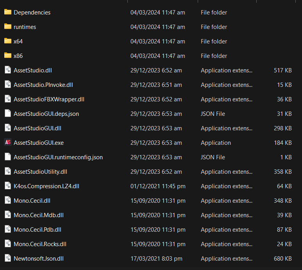Select the AssetStudioUtility.dll file name
Viewport: 302px width, 270px height.
point(41,172)
